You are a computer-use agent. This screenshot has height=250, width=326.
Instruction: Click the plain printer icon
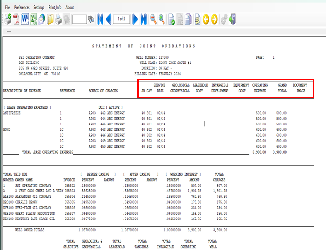pos(59,19)
